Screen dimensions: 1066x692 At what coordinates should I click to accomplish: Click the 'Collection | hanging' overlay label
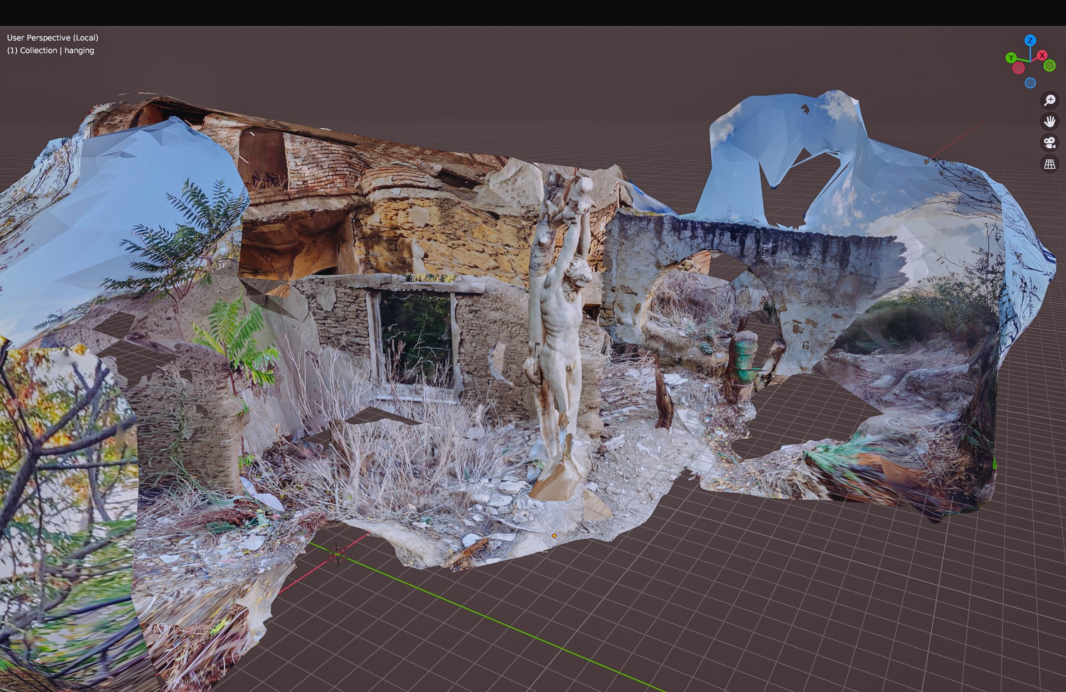pos(51,51)
